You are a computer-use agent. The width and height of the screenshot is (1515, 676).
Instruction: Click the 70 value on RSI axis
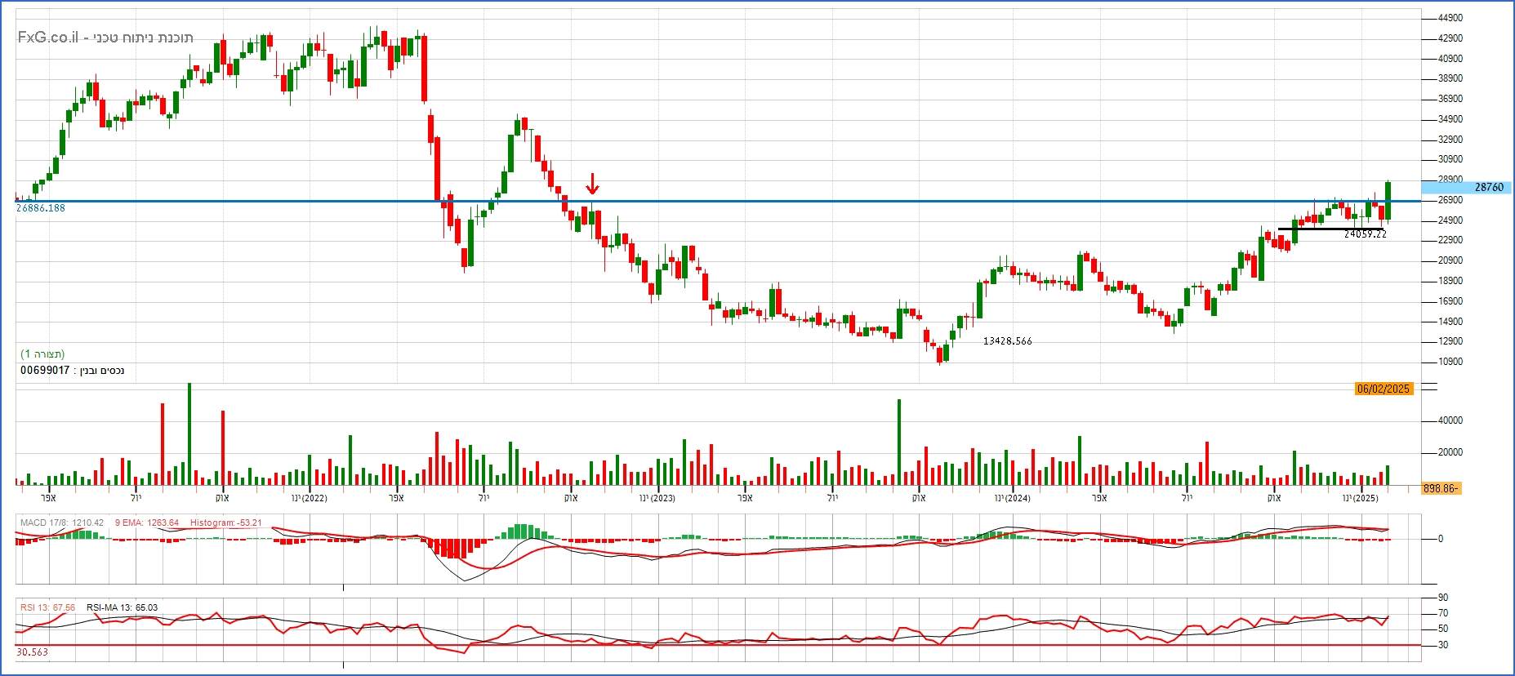[x=1443, y=614]
